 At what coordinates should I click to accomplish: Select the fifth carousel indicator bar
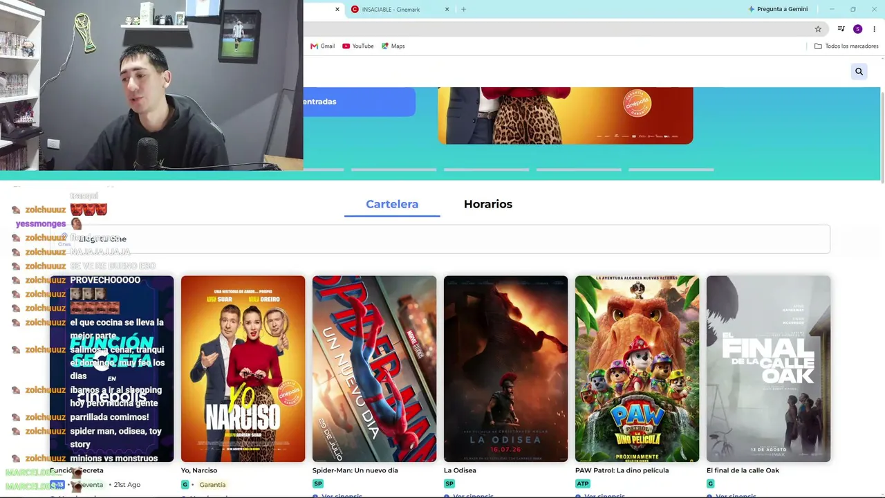671,169
